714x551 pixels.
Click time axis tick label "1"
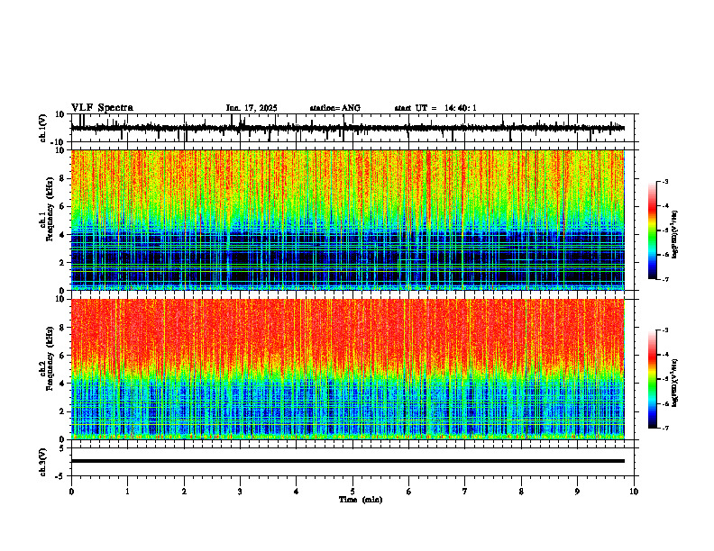tap(127, 492)
